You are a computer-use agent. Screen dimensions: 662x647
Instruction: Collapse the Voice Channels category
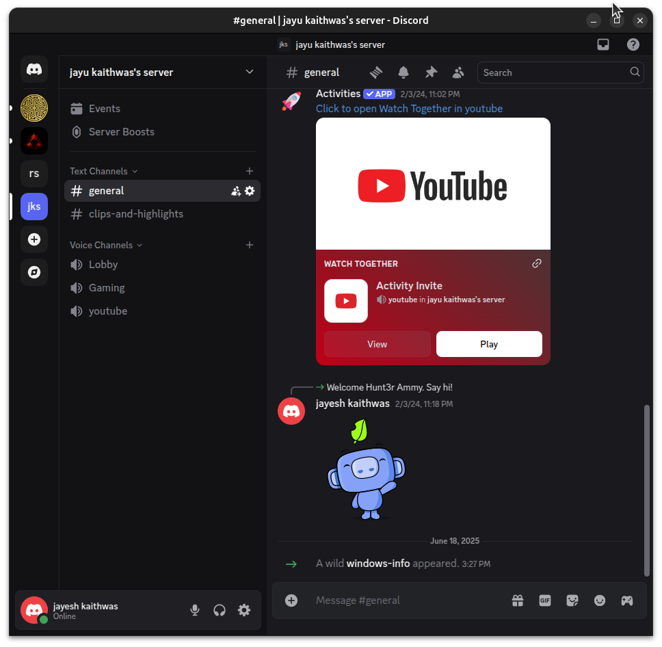coord(106,245)
